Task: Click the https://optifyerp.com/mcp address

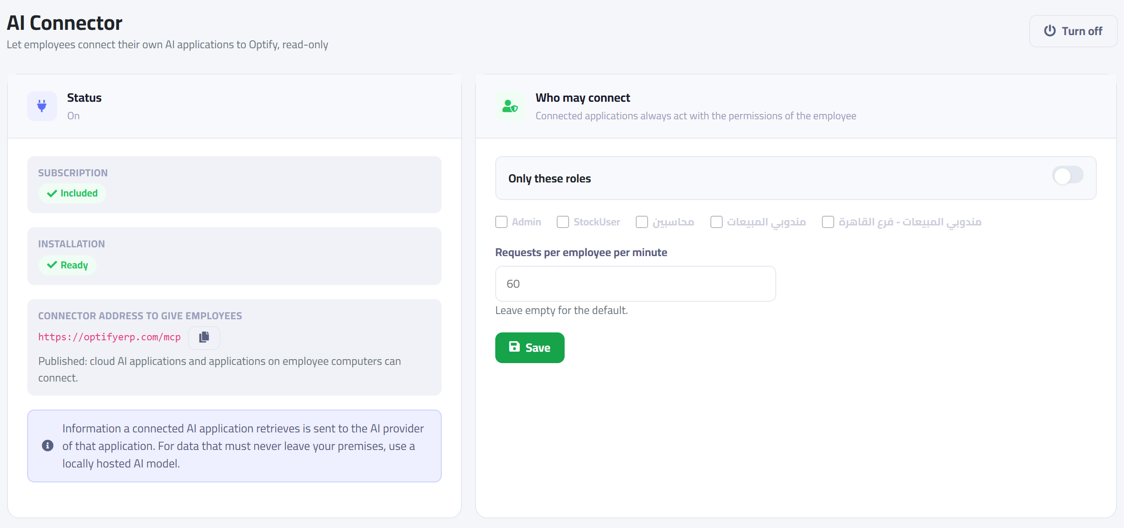Action: click(109, 337)
